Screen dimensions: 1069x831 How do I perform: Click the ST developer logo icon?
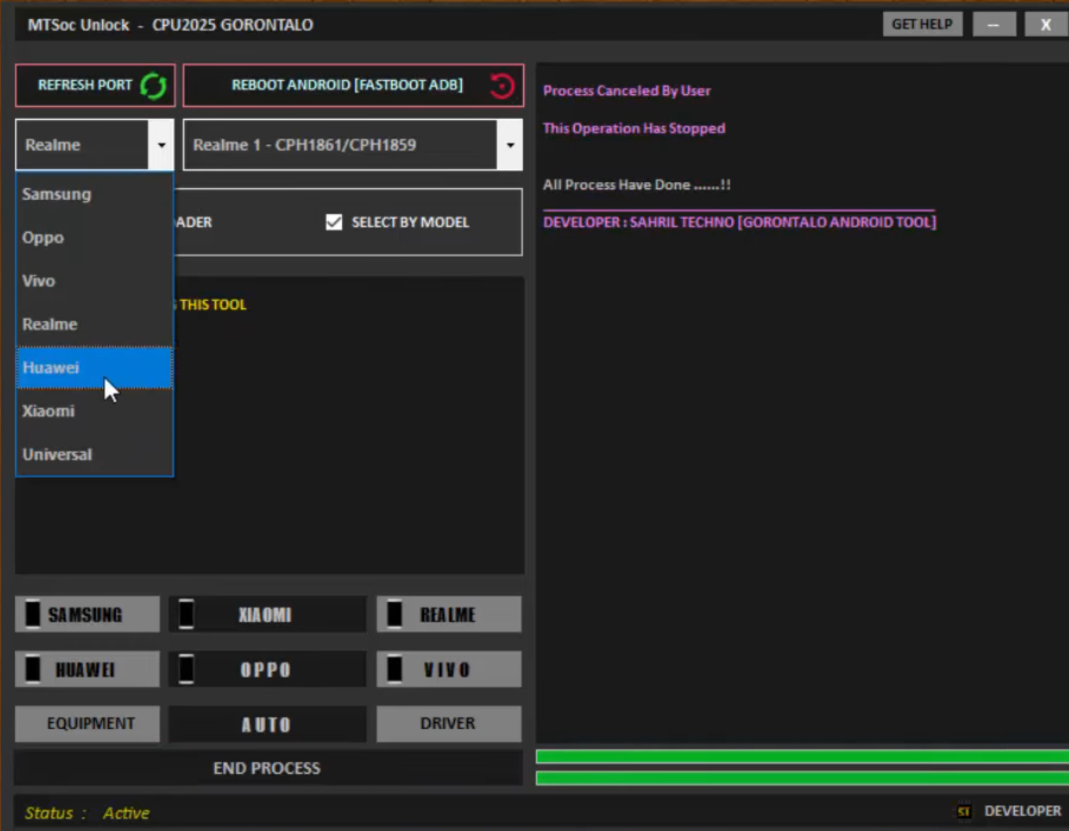(964, 811)
